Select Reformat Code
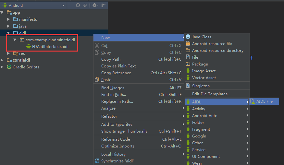 (x=139, y=139)
